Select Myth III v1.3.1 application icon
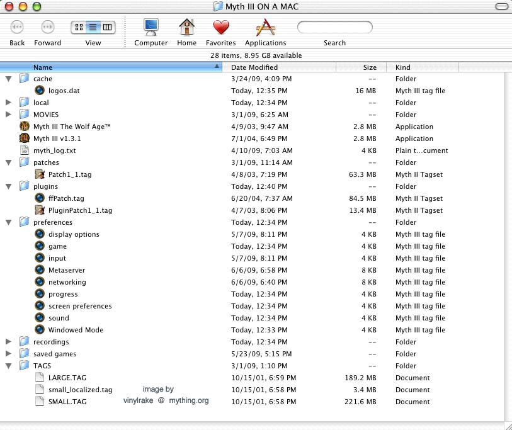The height and width of the screenshot is (430, 512). 25,138
